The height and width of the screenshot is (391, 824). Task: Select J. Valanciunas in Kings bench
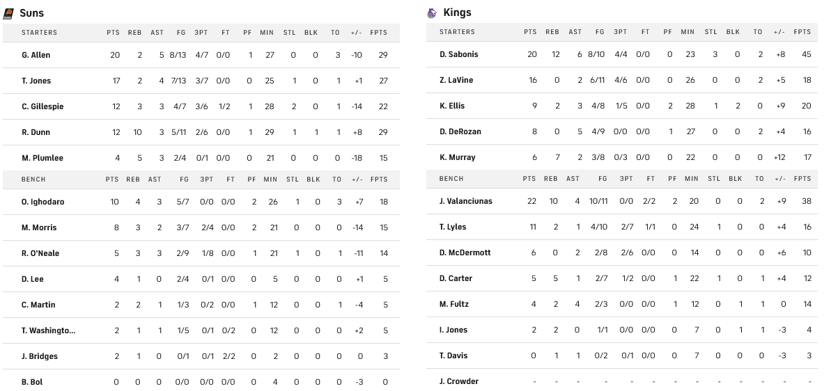tap(466, 201)
